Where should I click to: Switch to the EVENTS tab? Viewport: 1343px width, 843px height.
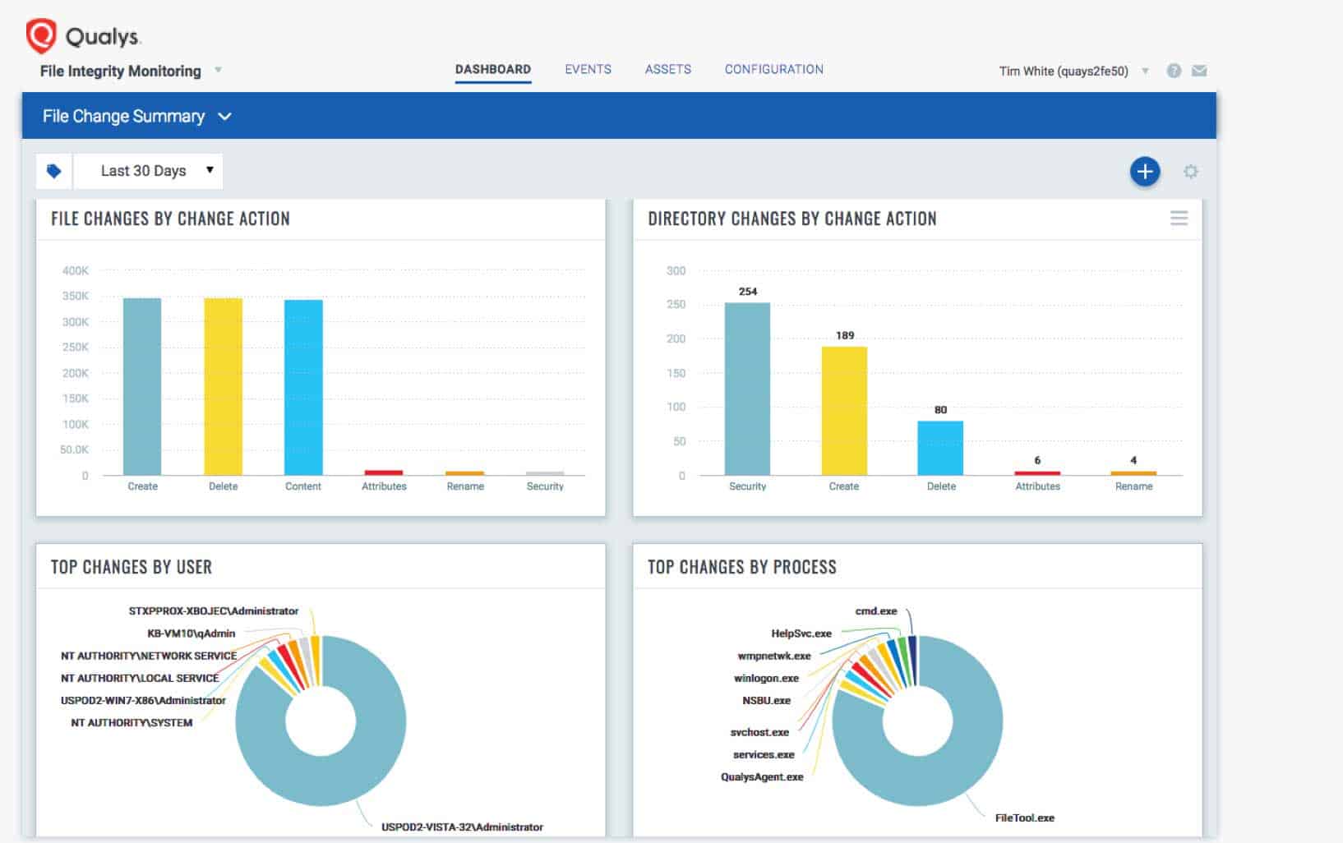point(587,70)
